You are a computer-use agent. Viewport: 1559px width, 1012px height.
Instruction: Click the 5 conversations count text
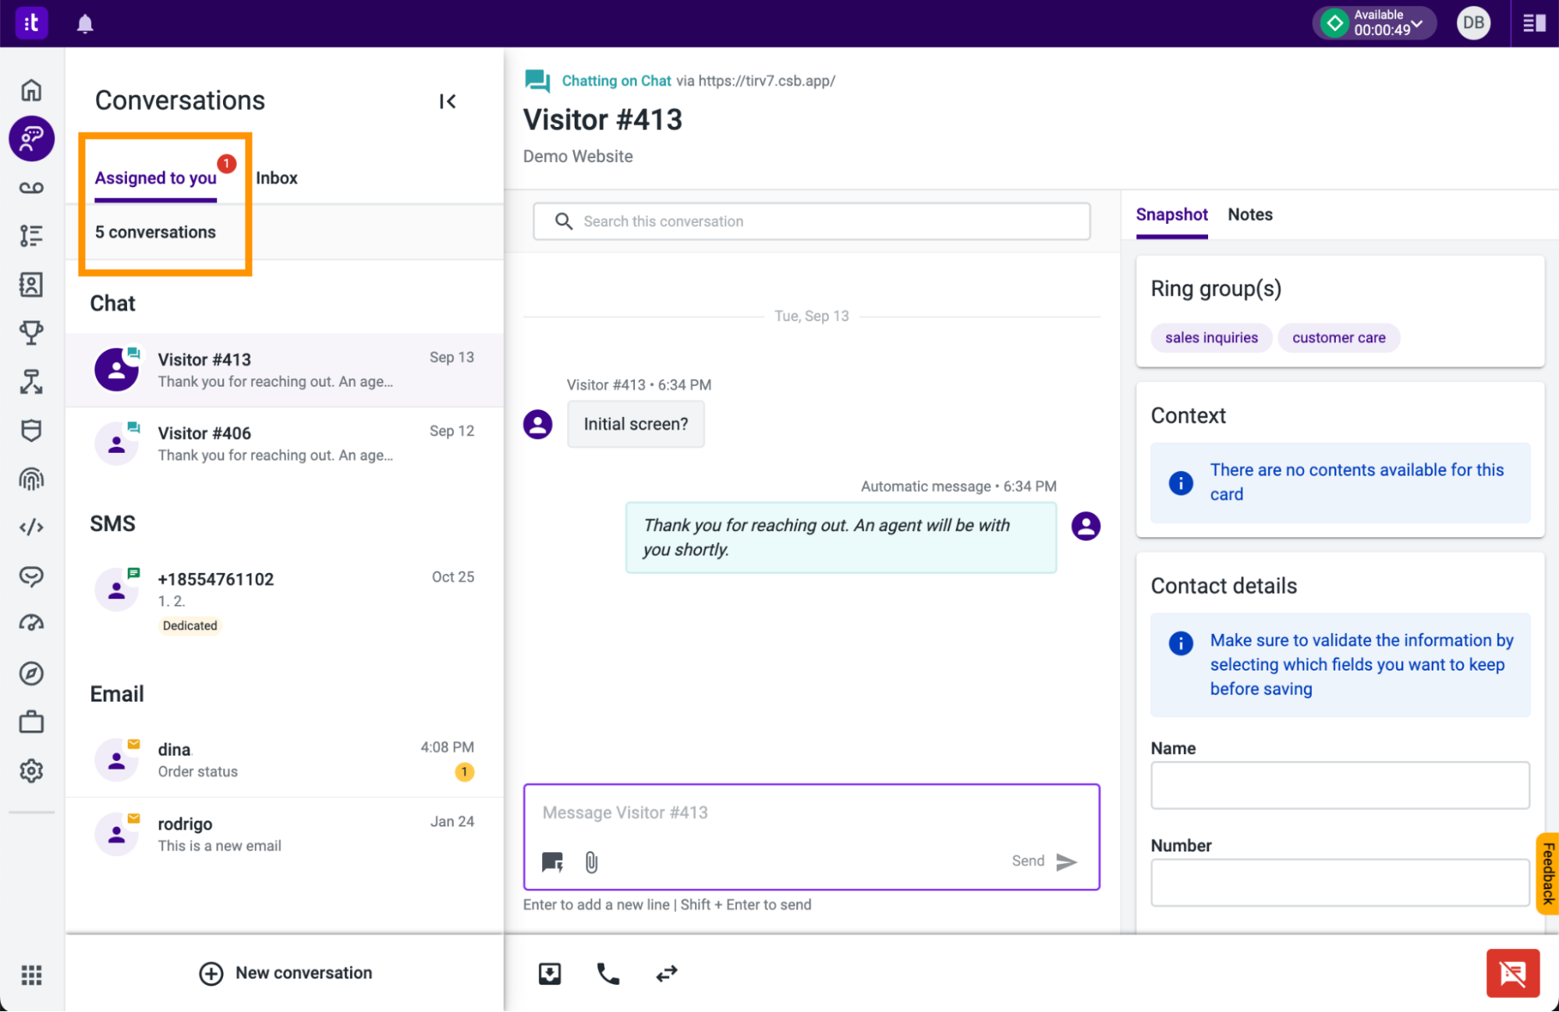(x=155, y=232)
